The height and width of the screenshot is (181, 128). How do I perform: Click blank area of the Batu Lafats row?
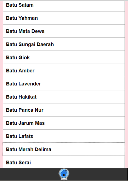pos(79,136)
